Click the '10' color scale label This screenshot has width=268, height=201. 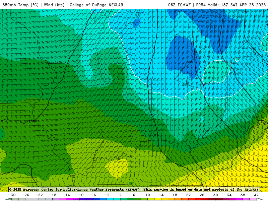click(148, 195)
